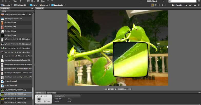
Task: Click the Open in Camera Raw icon
Action: (x=38, y=1)
